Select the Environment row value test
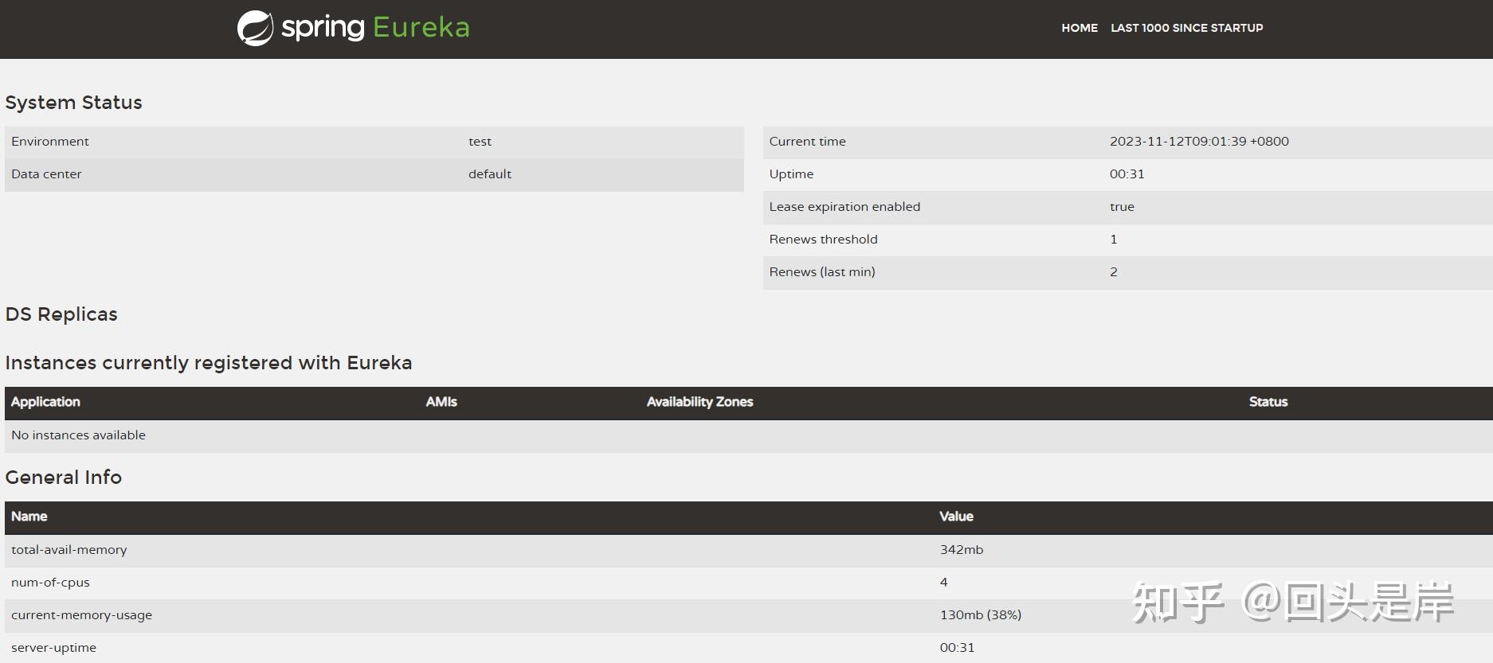 pyautogui.click(x=480, y=142)
